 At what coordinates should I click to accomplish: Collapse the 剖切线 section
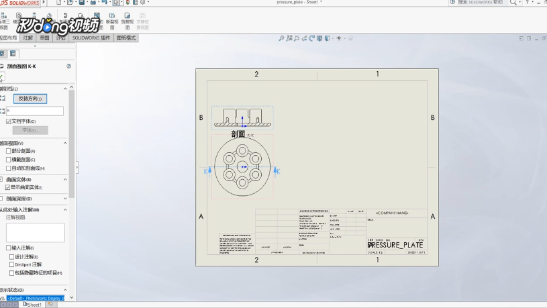[65, 89]
